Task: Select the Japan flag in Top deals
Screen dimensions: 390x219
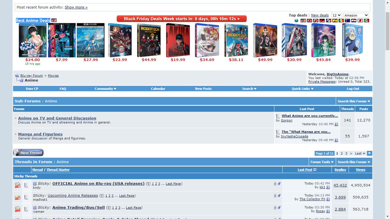Action: pyautogui.click(x=360, y=20)
